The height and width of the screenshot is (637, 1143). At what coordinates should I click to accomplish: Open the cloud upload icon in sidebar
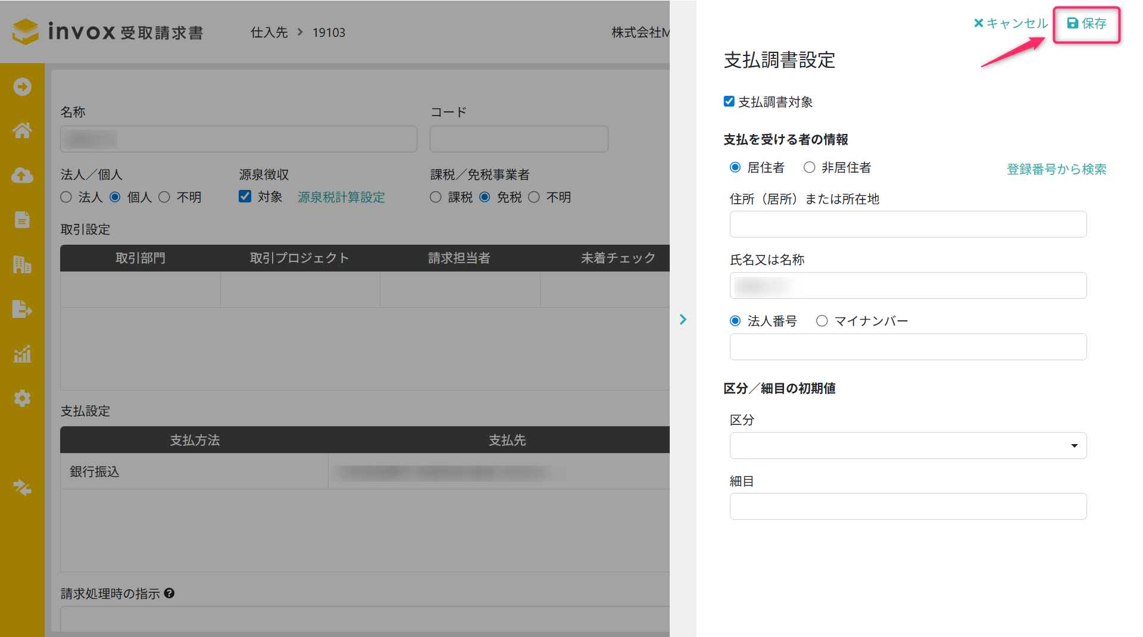coord(22,175)
